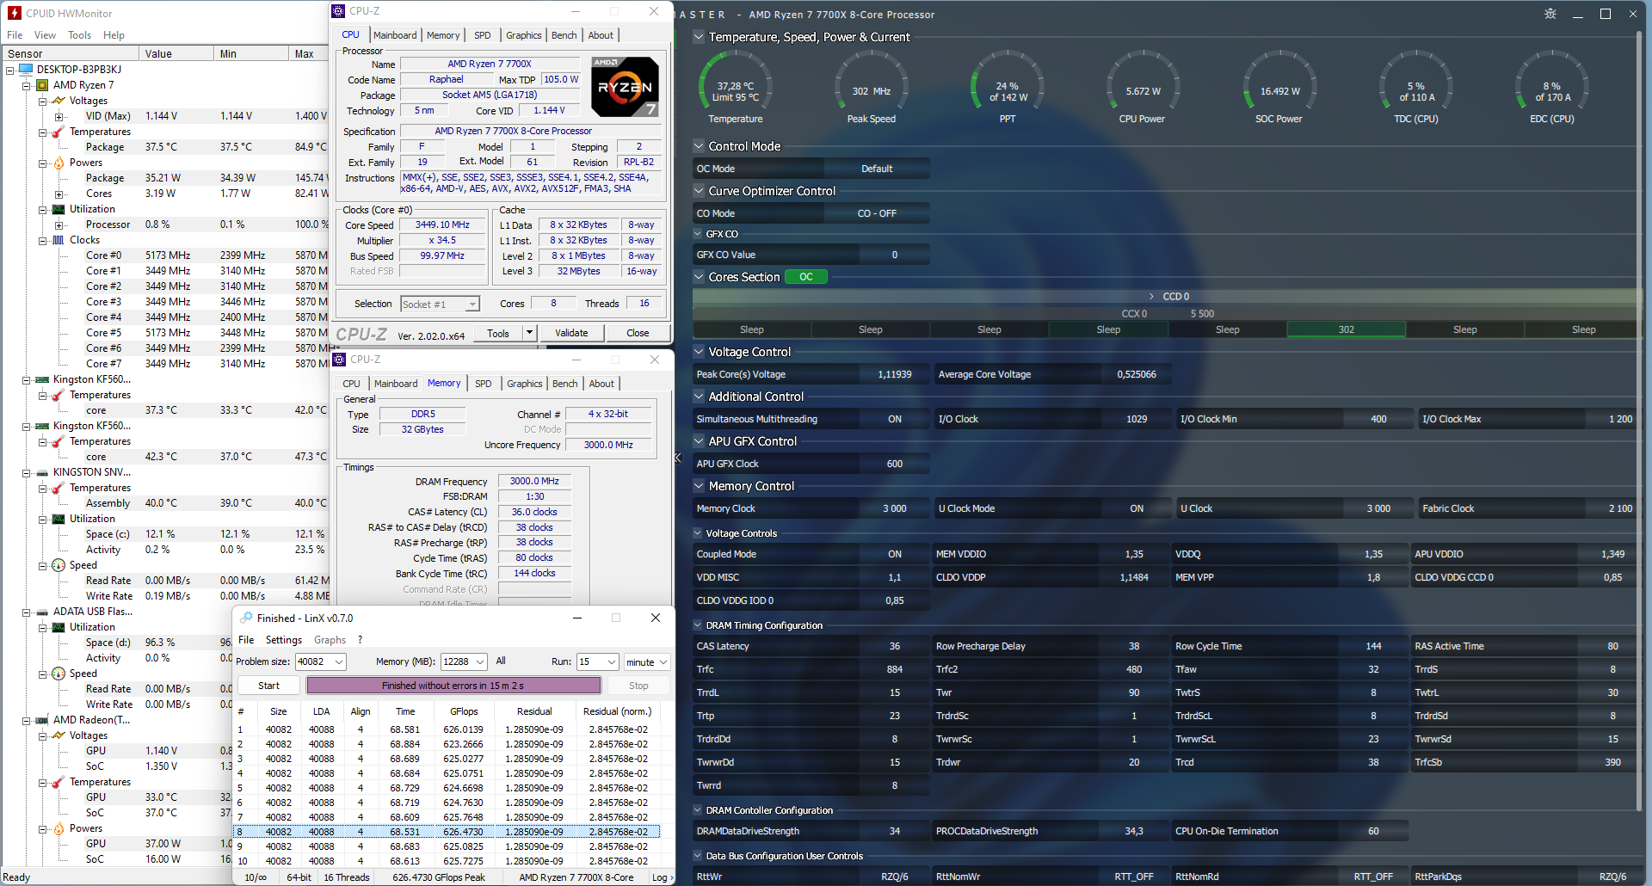Screen dimensions: 1652x886
Task: Click the All memory button in LinX
Action: pyautogui.click(x=501, y=661)
